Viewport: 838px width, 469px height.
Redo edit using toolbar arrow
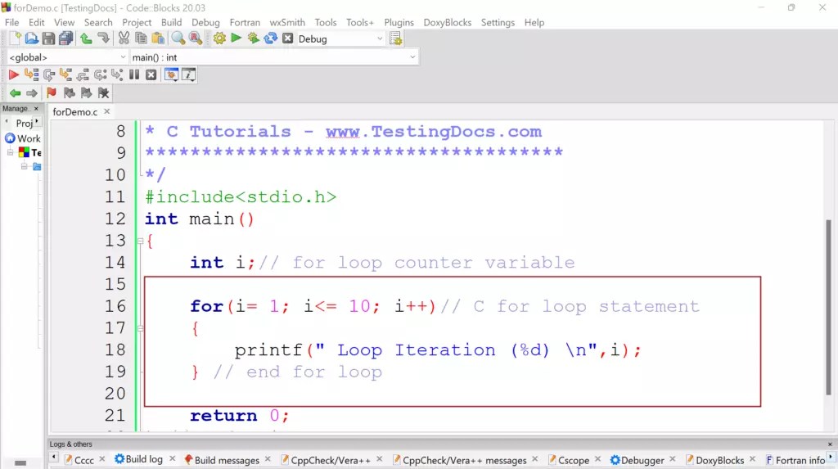pos(103,38)
